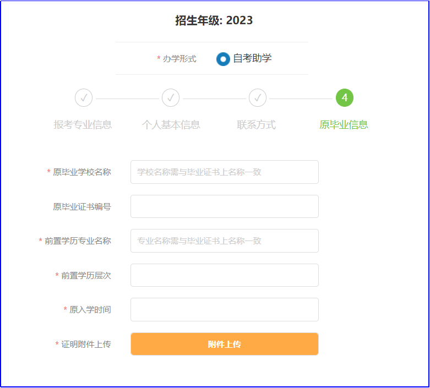Screen dimensions: 430x388
Task: Click the 原毕业证书编号 text box
Action: [x=224, y=206]
